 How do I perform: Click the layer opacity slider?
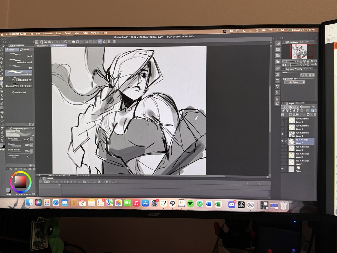pos(305,107)
